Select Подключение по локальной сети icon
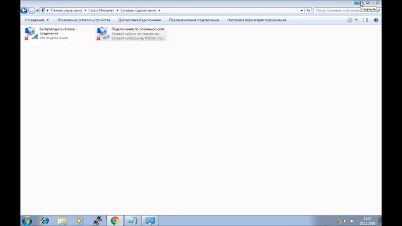Viewport: 402px width, 226px height. click(103, 33)
